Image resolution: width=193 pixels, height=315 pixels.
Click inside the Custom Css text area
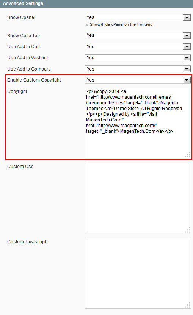coord(138,198)
